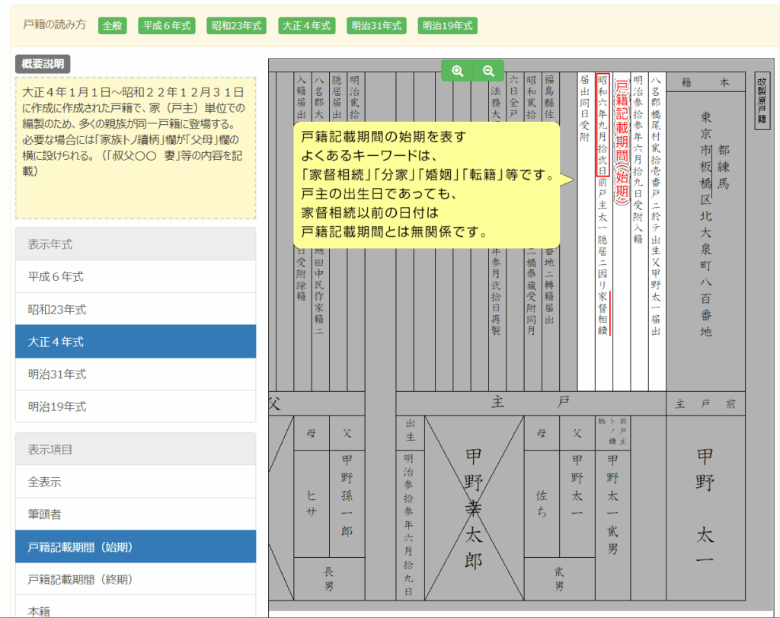Show 戸籍記載期間（終期） display item

(x=136, y=579)
